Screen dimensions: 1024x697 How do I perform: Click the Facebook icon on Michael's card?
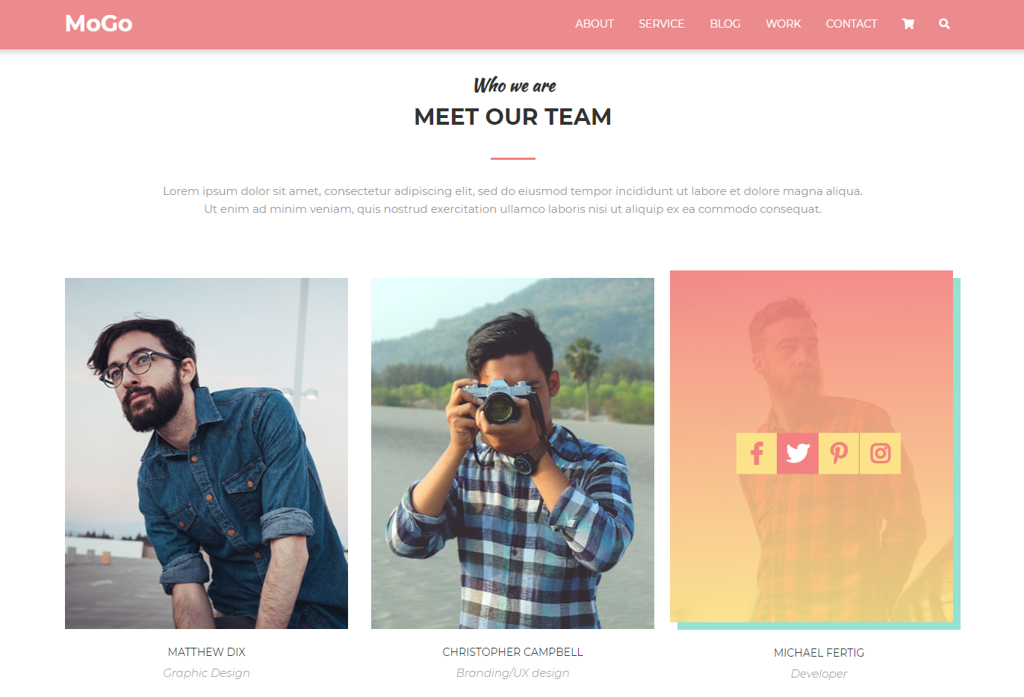[757, 453]
